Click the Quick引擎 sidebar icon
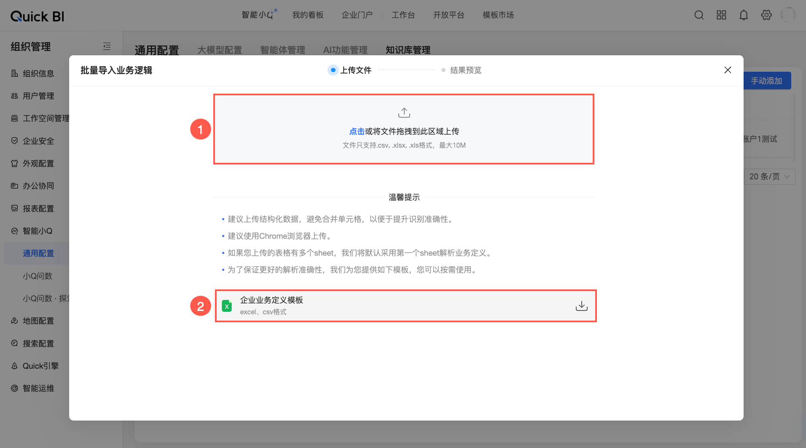806x448 pixels. click(14, 366)
